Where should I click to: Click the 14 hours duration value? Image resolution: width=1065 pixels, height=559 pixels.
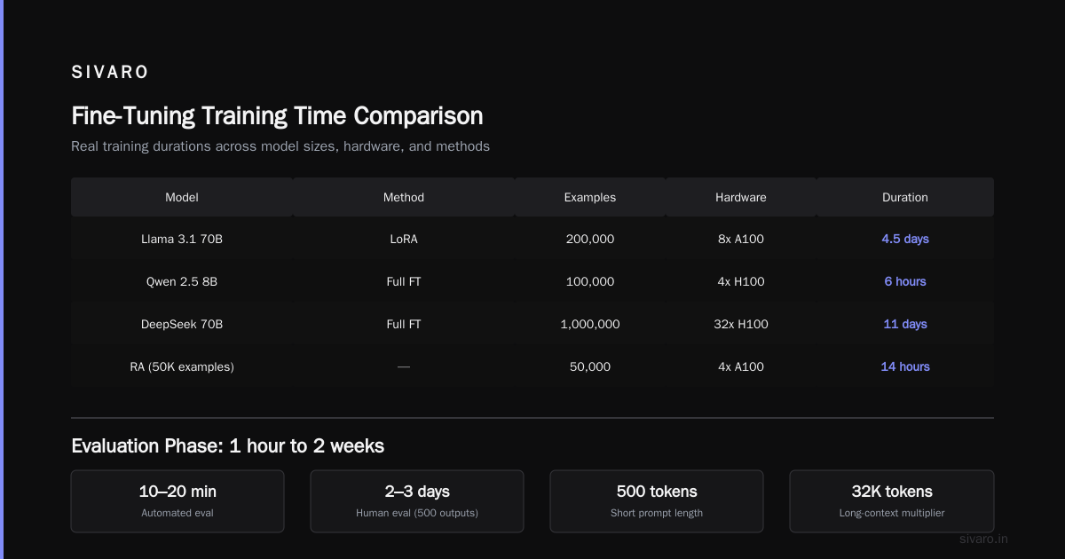tap(905, 366)
